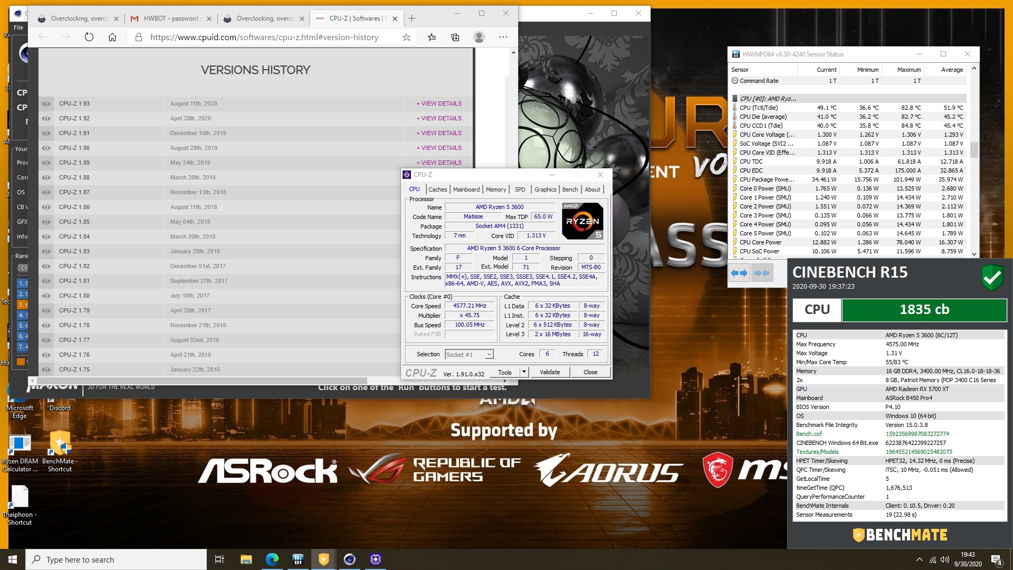This screenshot has width=1013, height=570.
Task: Click the BenchMate taskbar icon
Action: coord(323,559)
